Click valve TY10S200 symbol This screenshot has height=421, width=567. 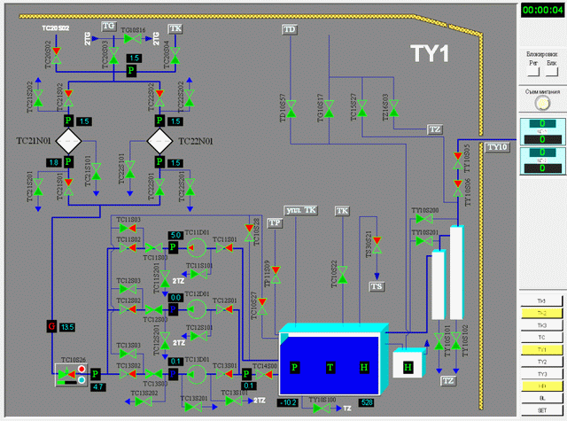point(423,219)
